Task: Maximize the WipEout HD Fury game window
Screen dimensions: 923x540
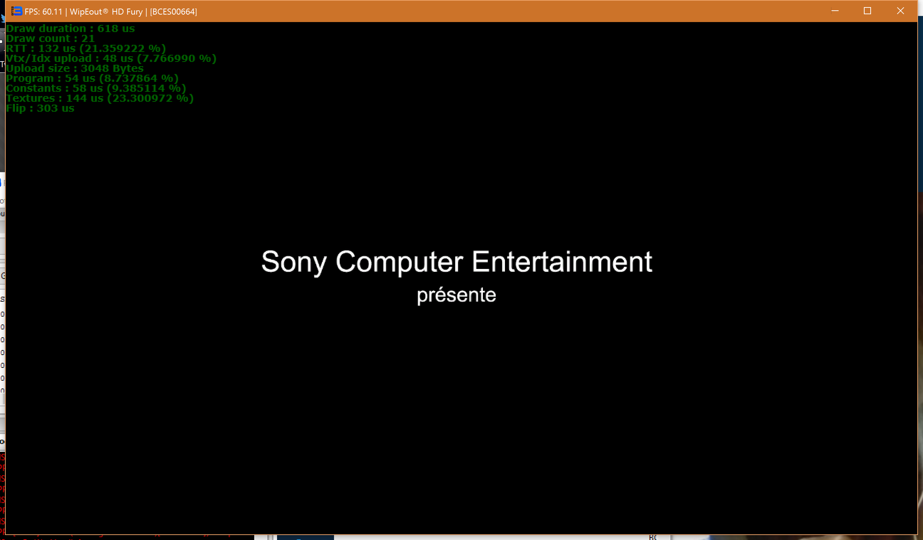Action: pos(867,11)
